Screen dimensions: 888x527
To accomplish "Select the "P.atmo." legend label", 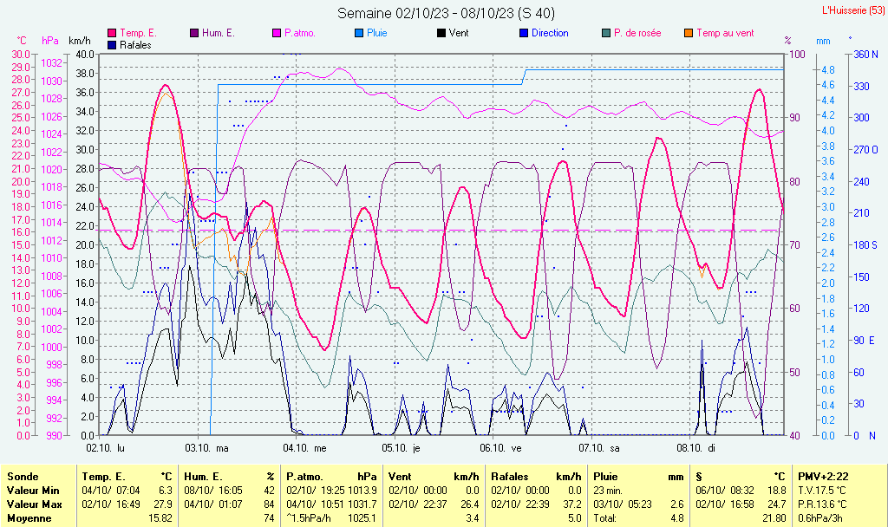I will click(299, 34).
